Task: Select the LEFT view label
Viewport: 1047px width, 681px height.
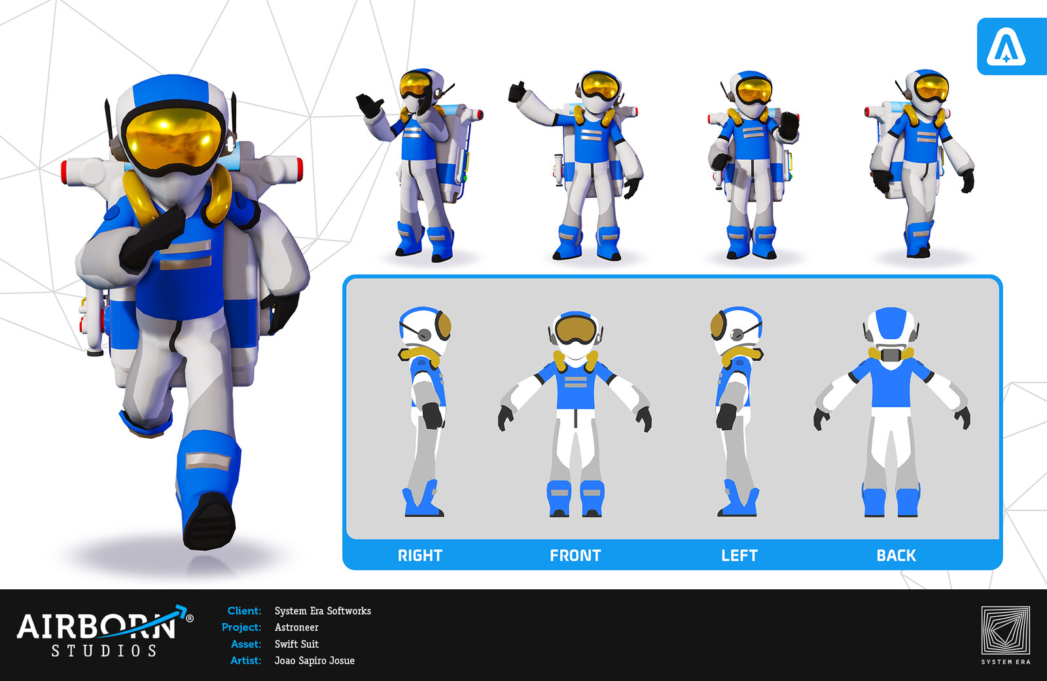Action: [739, 556]
